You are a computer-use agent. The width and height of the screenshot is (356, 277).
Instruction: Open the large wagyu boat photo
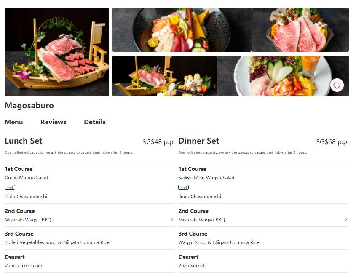click(x=56, y=52)
